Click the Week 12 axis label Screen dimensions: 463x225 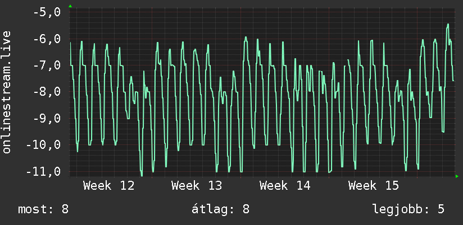click(x=108, y=186)
